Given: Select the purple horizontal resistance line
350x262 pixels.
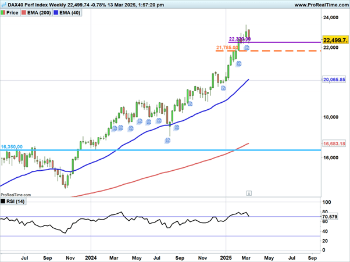Looking at the screenshot, I should click(x=274, y=42).
